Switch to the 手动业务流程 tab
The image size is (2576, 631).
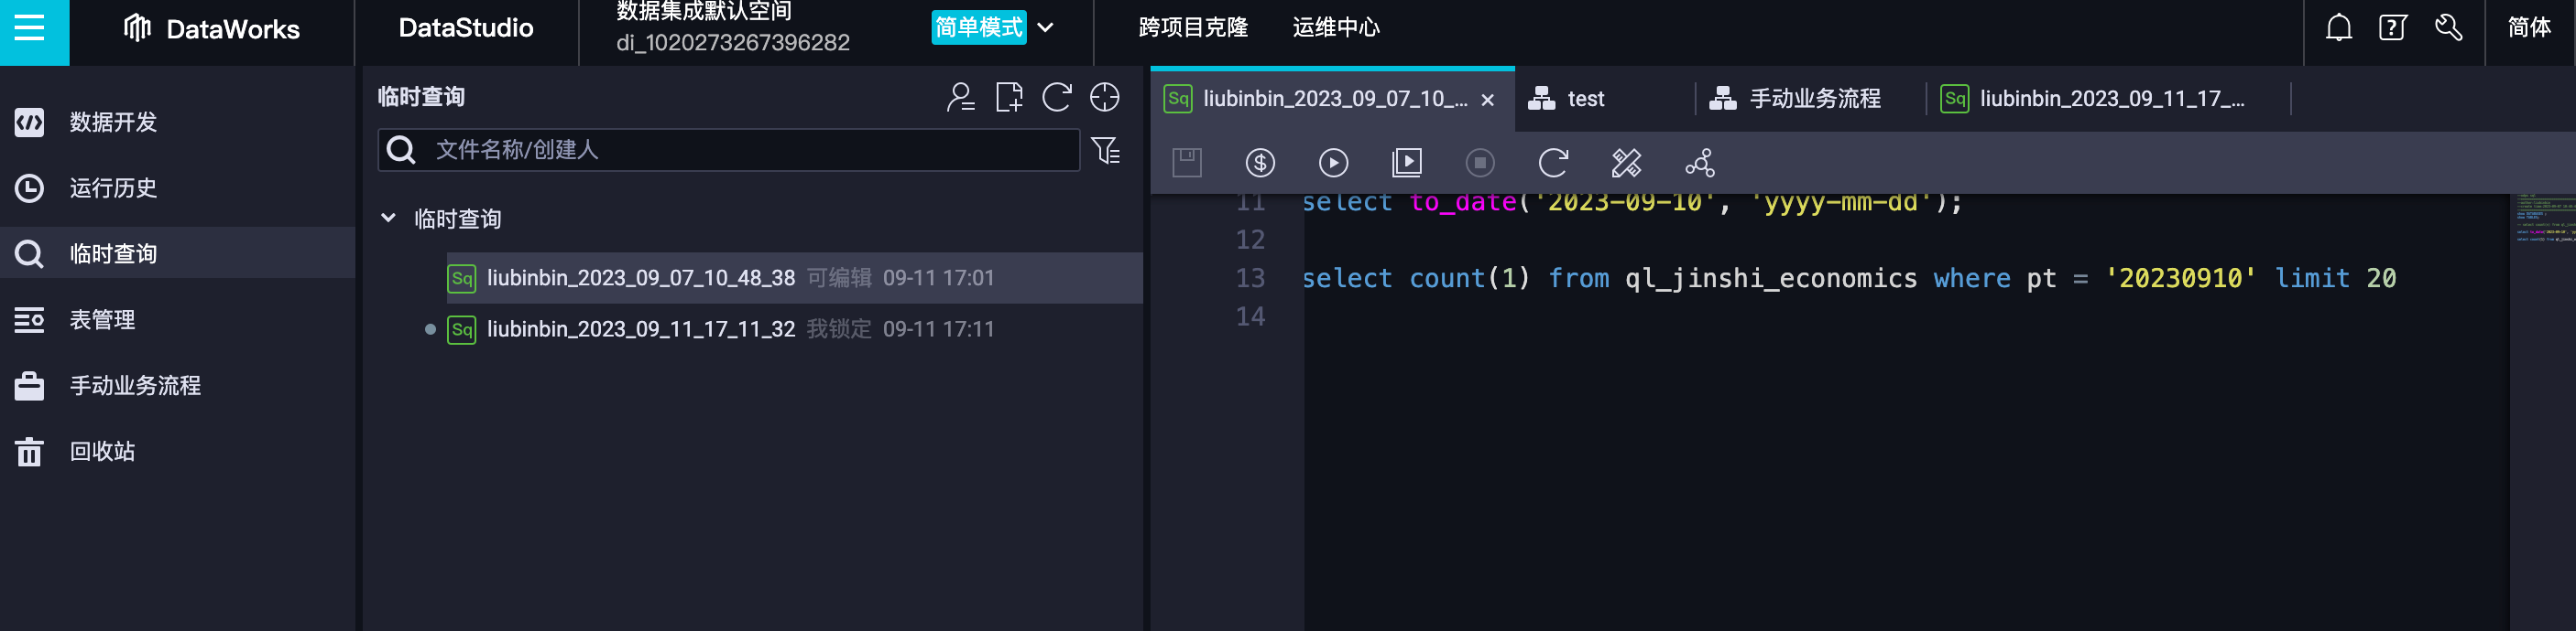[x=1813, y=99]
